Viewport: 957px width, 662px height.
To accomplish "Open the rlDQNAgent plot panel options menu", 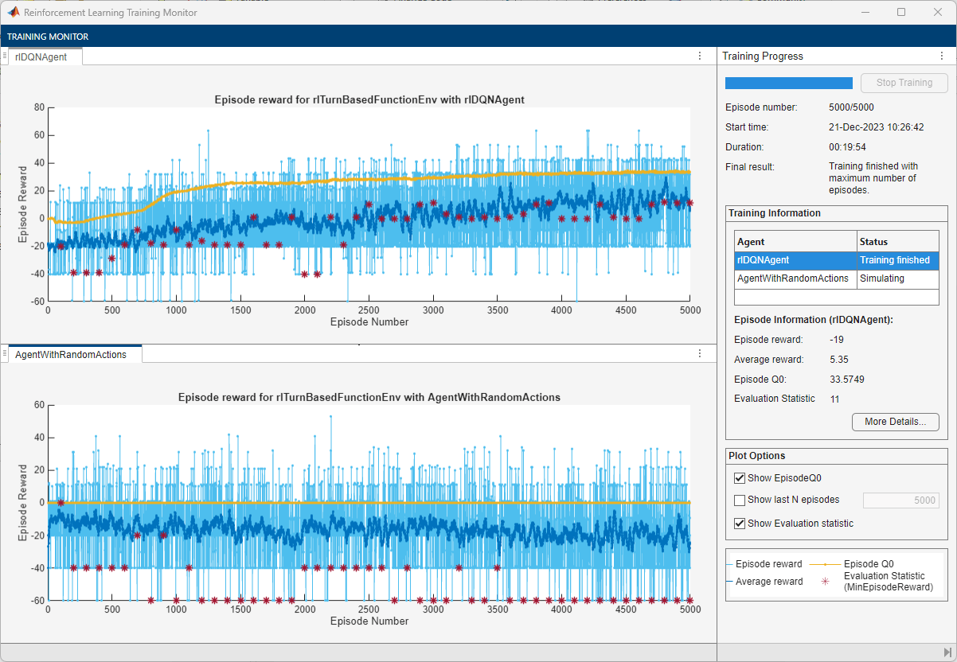I will [699, 56].
